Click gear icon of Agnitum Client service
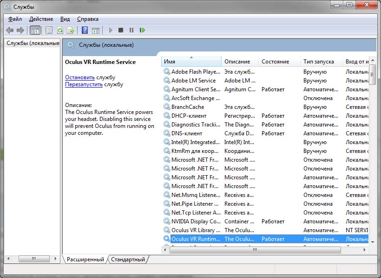The height and width of the screenshot is (278, 381). (x=166, y=89)
